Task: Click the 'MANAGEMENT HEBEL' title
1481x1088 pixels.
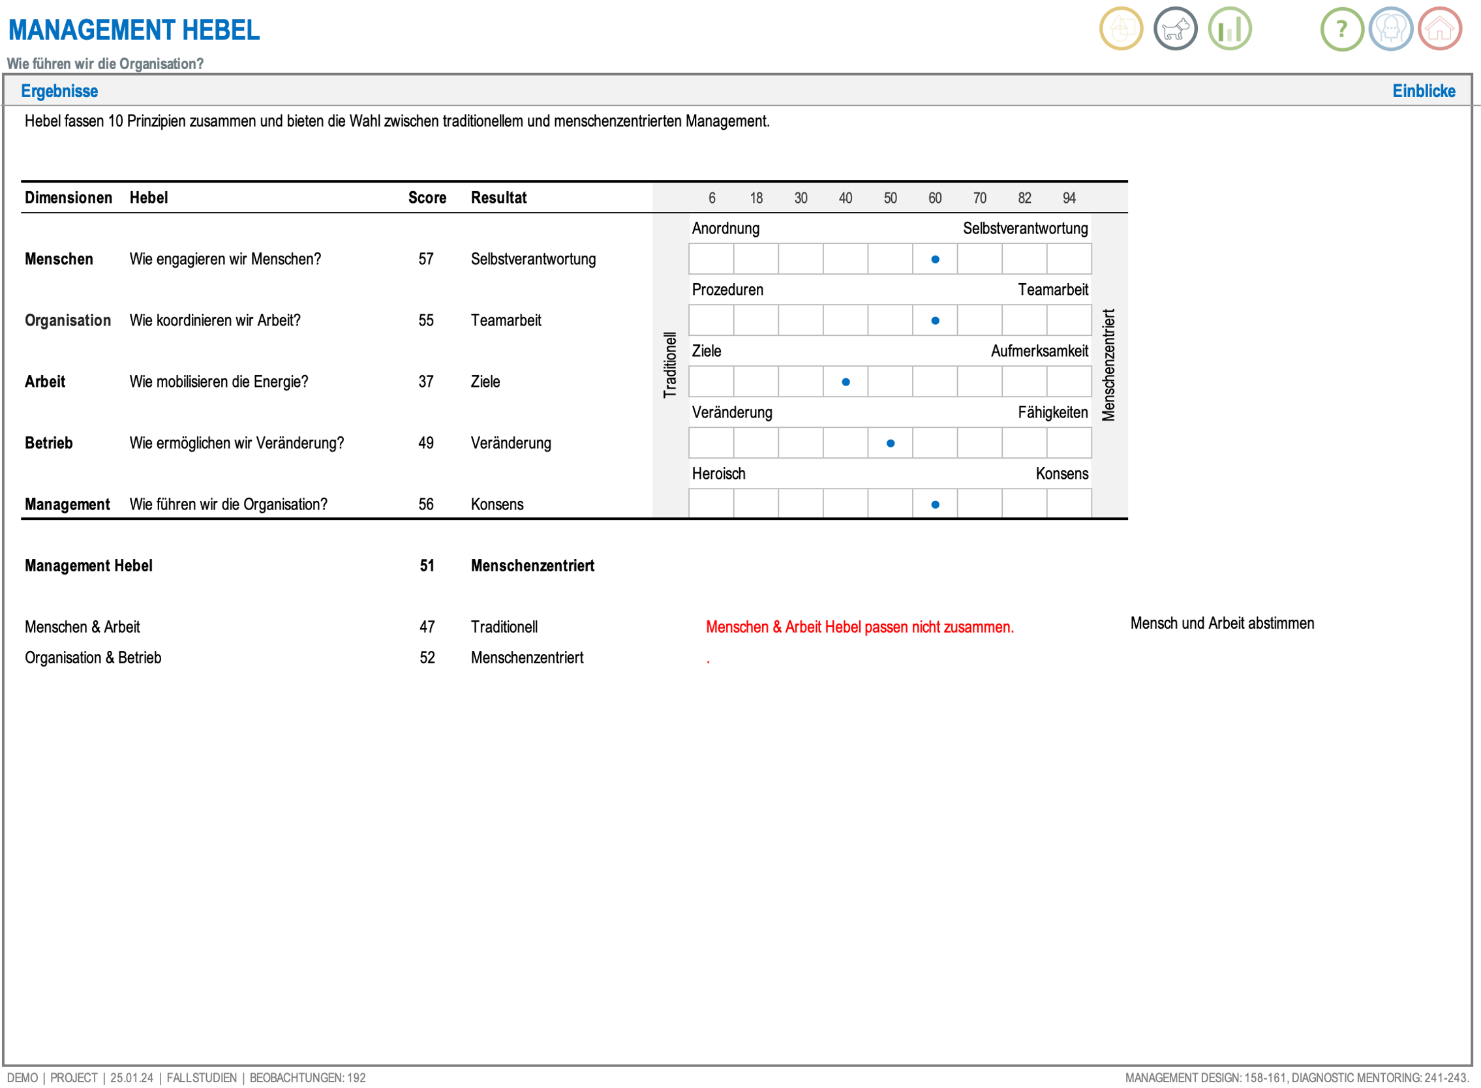Action: (x=134, y=30)
